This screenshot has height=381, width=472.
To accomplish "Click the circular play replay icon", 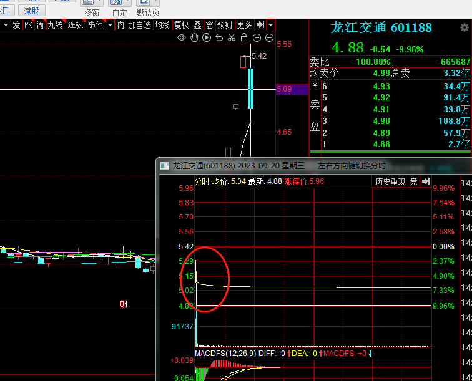I will 207,38.
